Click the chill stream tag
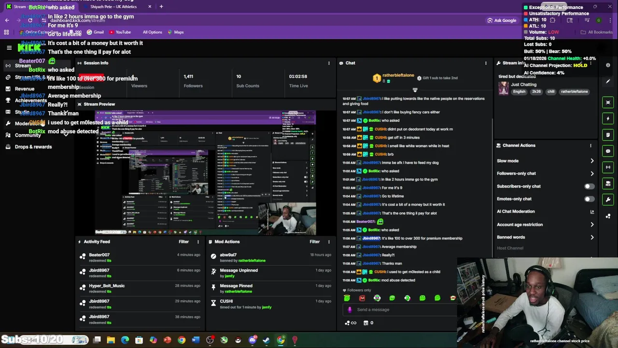The width and height of the screenshot is (618, 348). 551,92
